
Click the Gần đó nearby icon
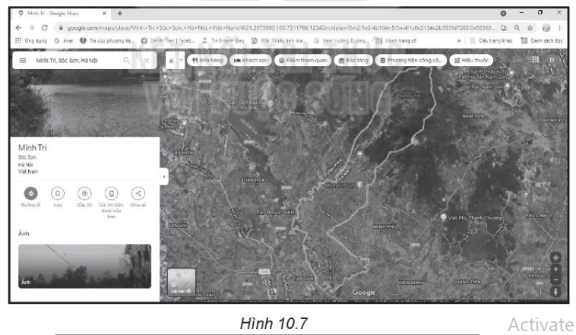pyautogui.click(x=84, y=193)
